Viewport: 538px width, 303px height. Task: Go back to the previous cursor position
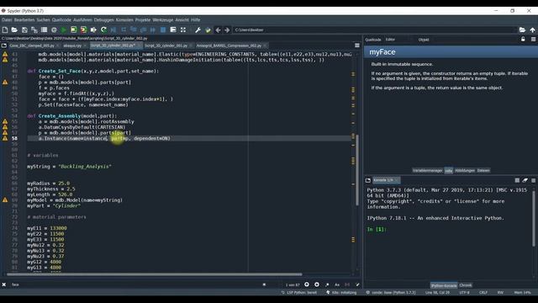[218, 30]
